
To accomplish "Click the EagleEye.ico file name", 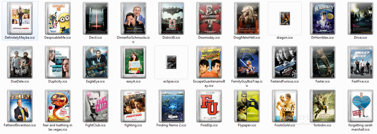I will point(96,81).
